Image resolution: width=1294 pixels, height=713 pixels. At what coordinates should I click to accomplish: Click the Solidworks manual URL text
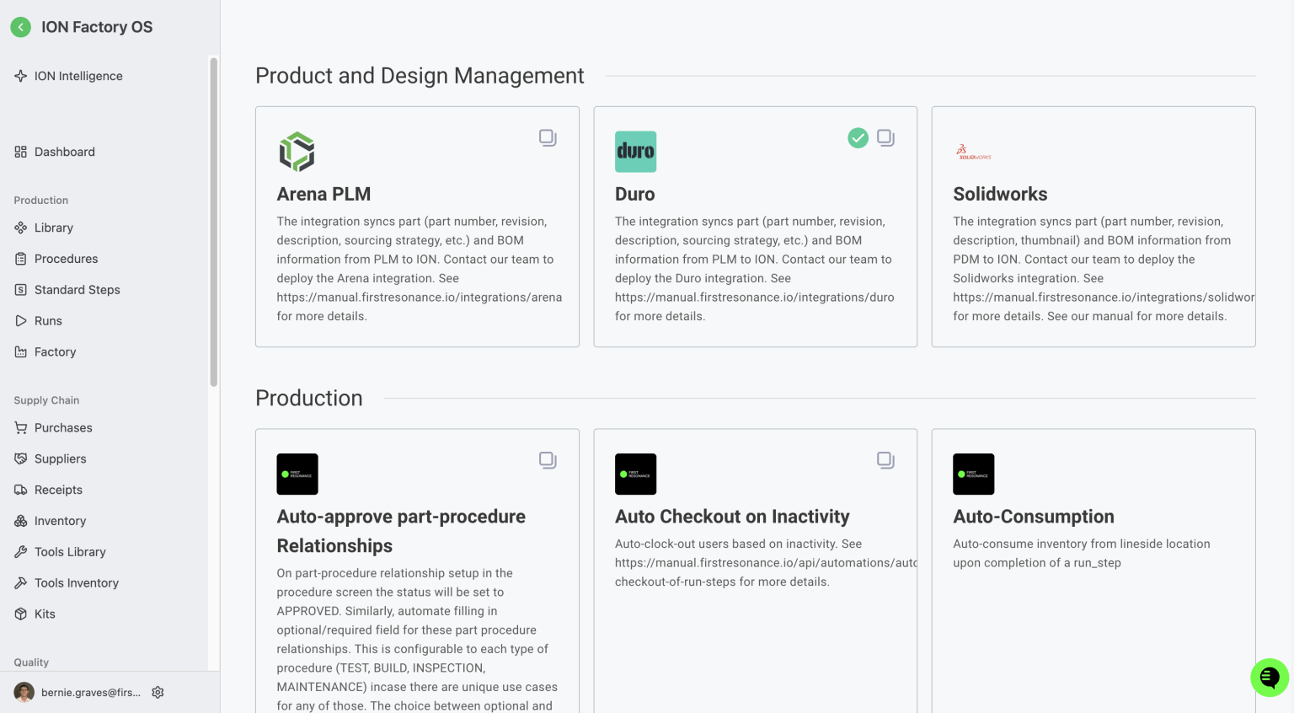pyautogui.click(x=1104, y=298)
